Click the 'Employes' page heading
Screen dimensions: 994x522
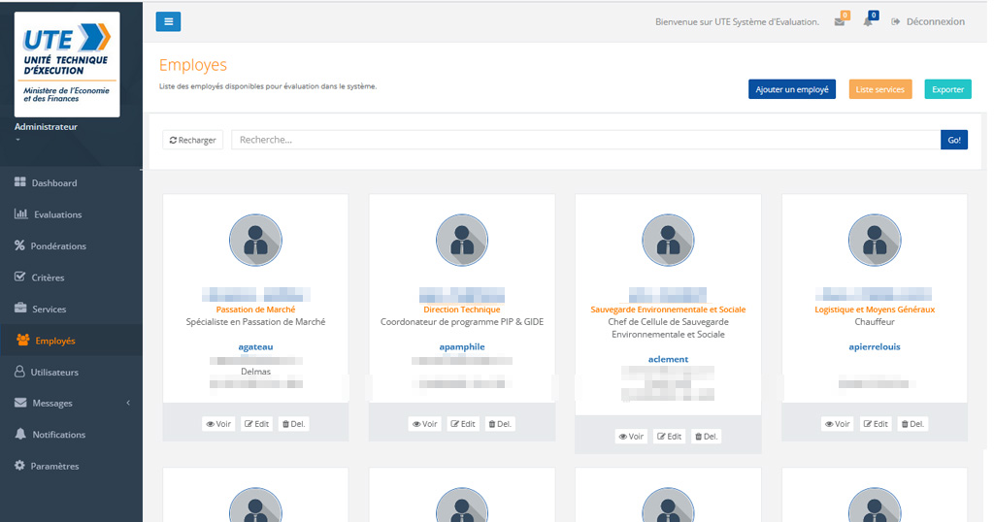(x=193, y=65)
